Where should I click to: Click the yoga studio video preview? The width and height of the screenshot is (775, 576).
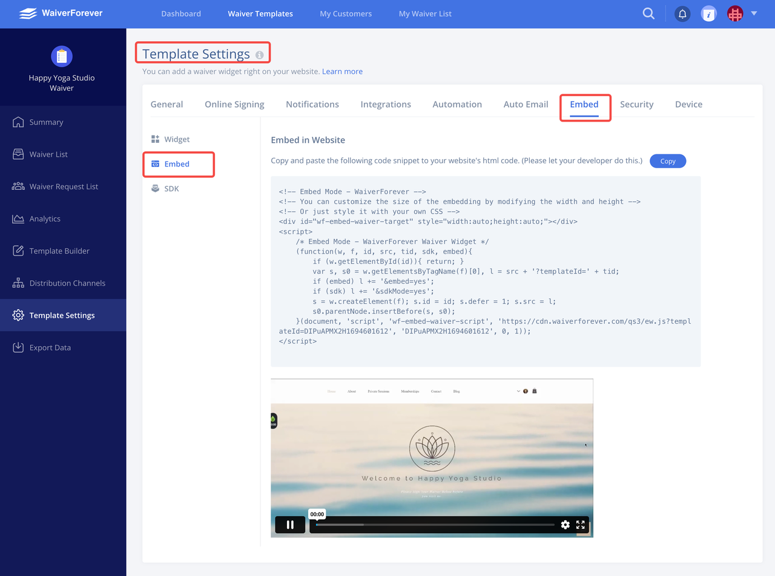(x=432, y=458)
